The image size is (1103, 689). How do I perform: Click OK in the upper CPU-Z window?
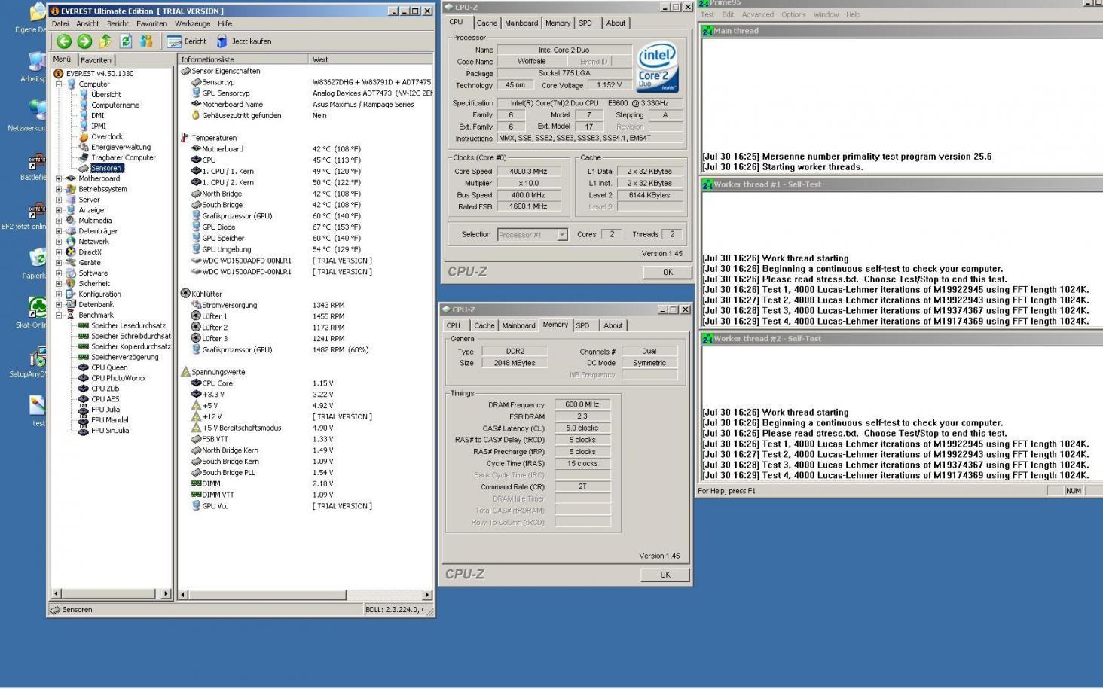tap(667, 273)
